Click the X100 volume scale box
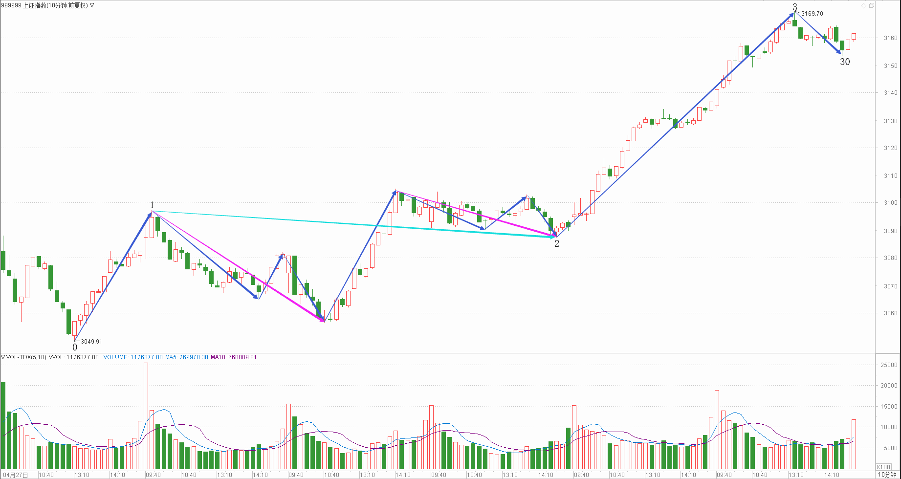The width and height of the screenshot is (901, 479). point(883,467)
